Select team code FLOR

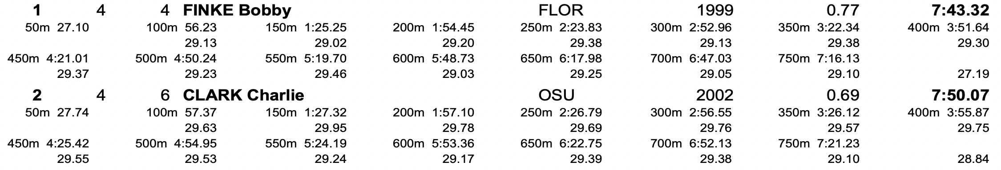point(561,10)
